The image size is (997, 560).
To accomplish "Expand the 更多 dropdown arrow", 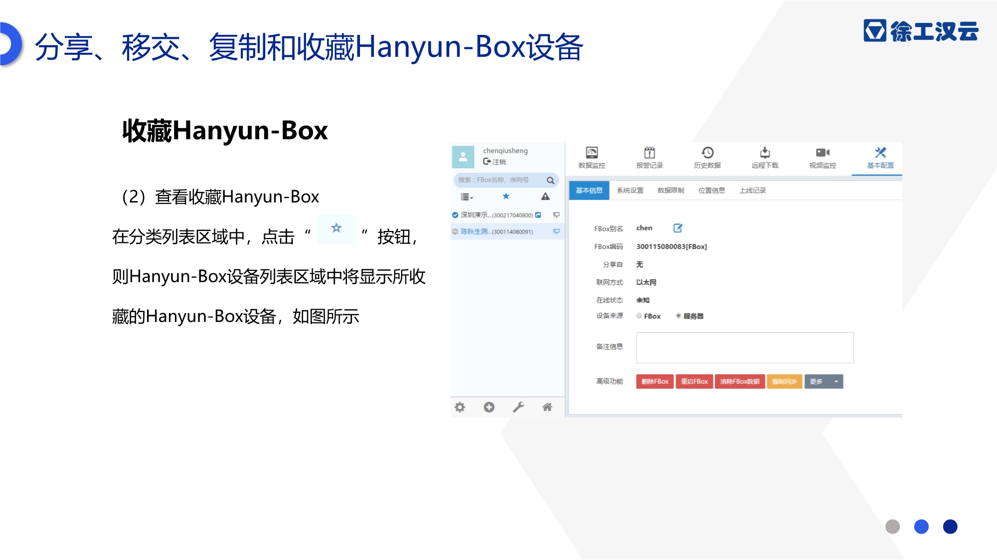I will click(x=836, y=381).
